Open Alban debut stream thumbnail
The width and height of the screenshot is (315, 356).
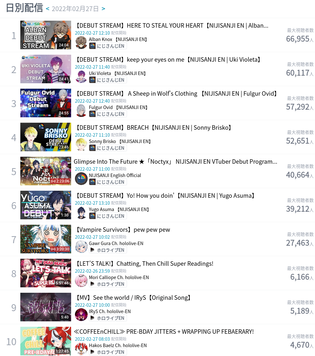click(x=46, y=35)
